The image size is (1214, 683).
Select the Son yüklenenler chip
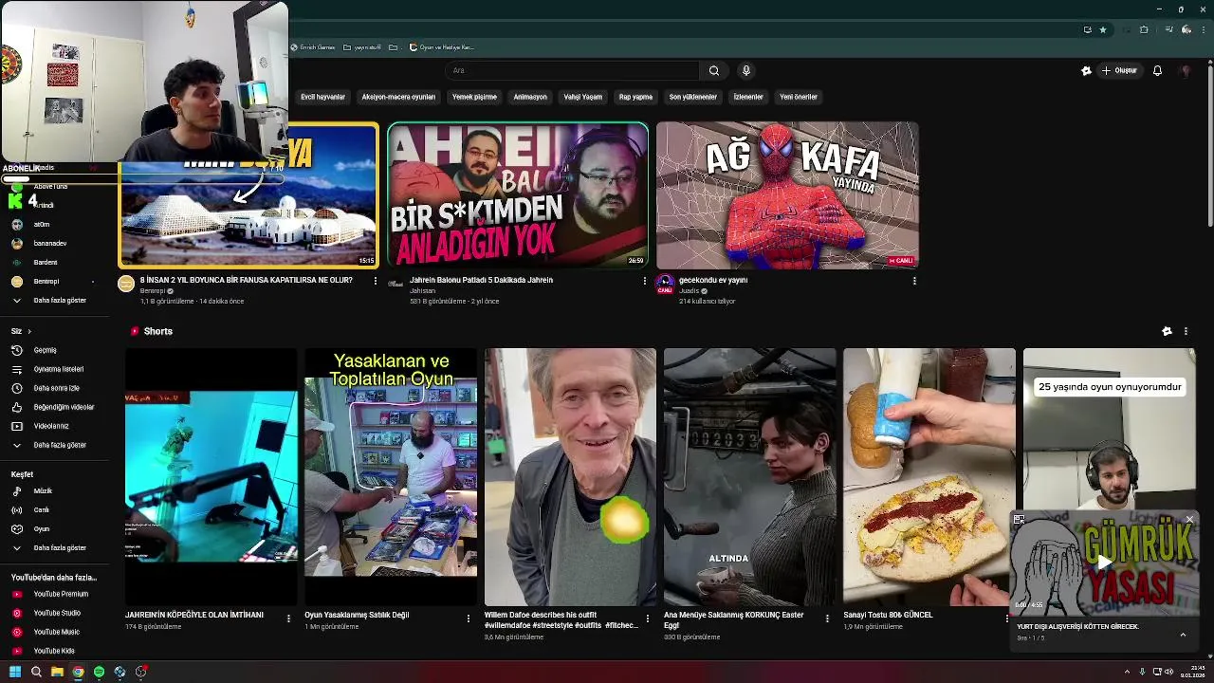coord(693,97)
